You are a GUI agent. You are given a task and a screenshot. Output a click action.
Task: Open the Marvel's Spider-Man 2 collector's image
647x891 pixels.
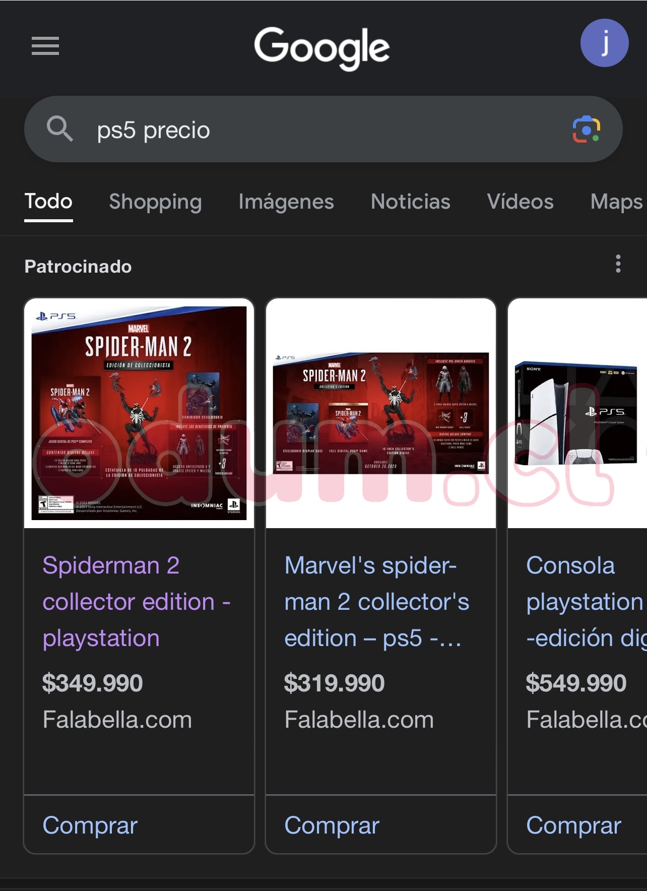pos(381,413)
